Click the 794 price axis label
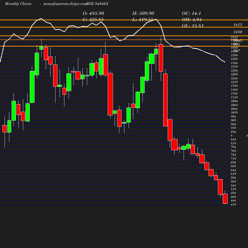 tap(233, 147)
